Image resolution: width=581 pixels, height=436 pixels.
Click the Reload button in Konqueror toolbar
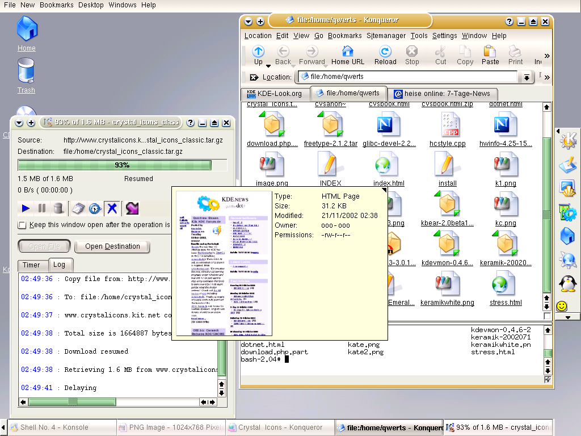coord(385,55)
